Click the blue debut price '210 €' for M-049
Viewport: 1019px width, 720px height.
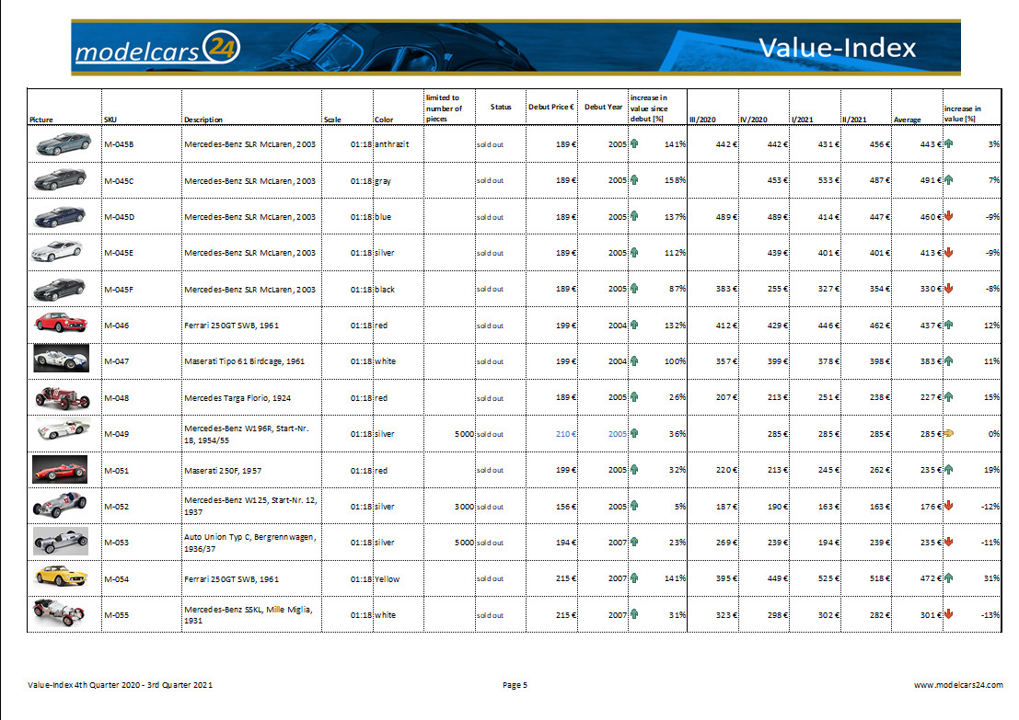[x=566, y=434]
